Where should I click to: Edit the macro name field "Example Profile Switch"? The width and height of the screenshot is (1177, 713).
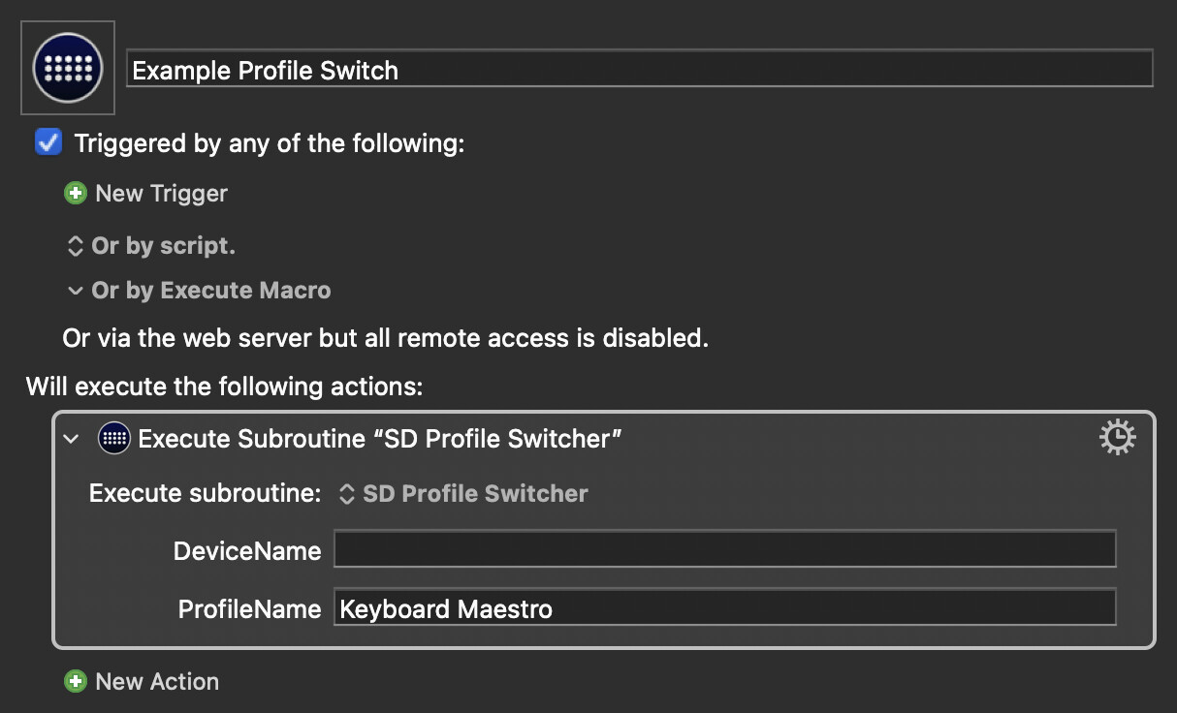[640, 70]
